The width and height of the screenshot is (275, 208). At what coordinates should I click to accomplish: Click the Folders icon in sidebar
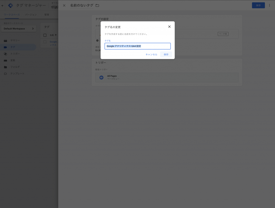click(5, 67)
